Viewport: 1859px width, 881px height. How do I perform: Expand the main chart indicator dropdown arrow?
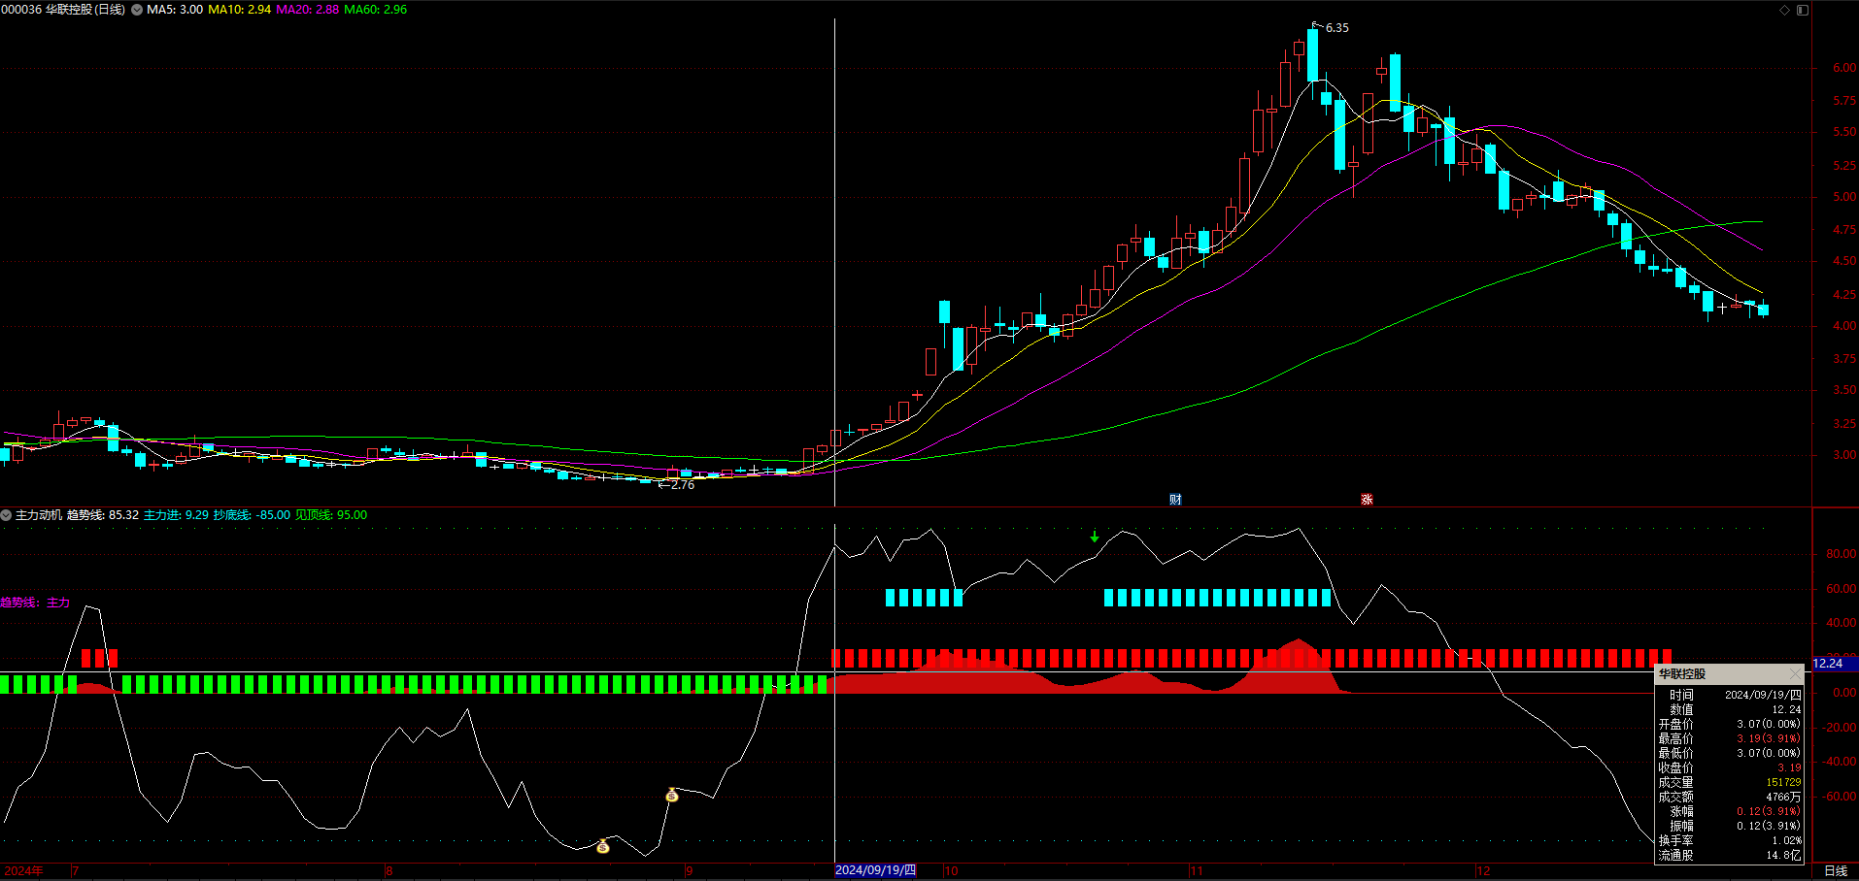click(137, 10)
